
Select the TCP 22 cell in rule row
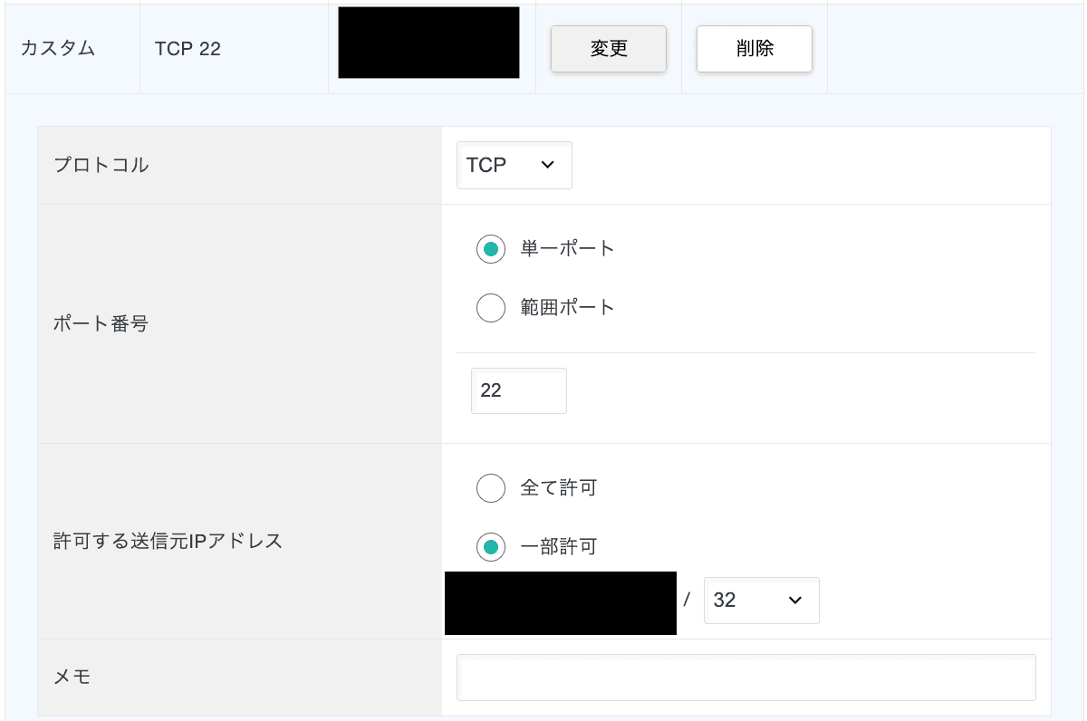pos(188,49)
